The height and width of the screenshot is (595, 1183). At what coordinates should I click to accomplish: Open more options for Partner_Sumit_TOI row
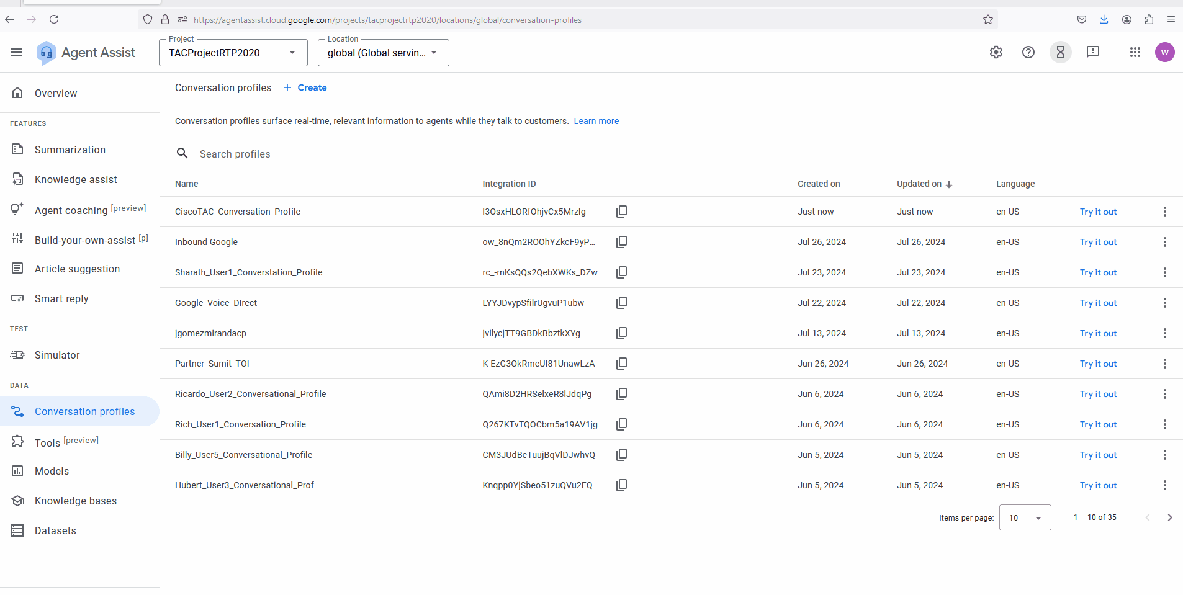(1164, 364)
